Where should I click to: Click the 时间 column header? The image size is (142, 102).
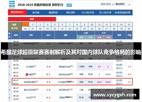pos(16,35)
